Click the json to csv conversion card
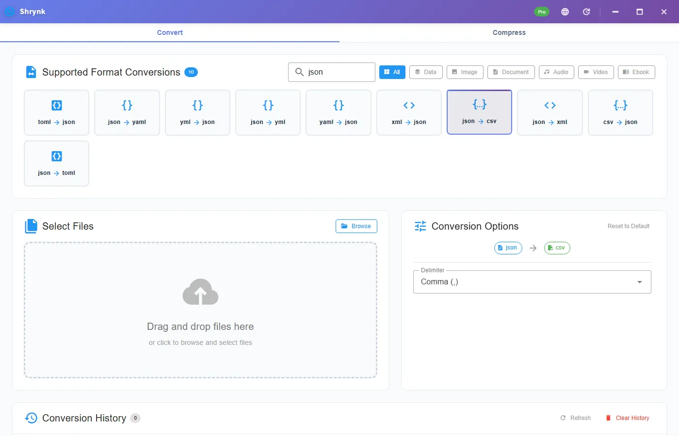 point(479,112)
